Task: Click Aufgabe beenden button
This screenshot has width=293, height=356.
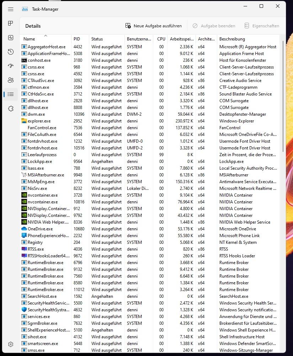Action: tap(214, 26)
